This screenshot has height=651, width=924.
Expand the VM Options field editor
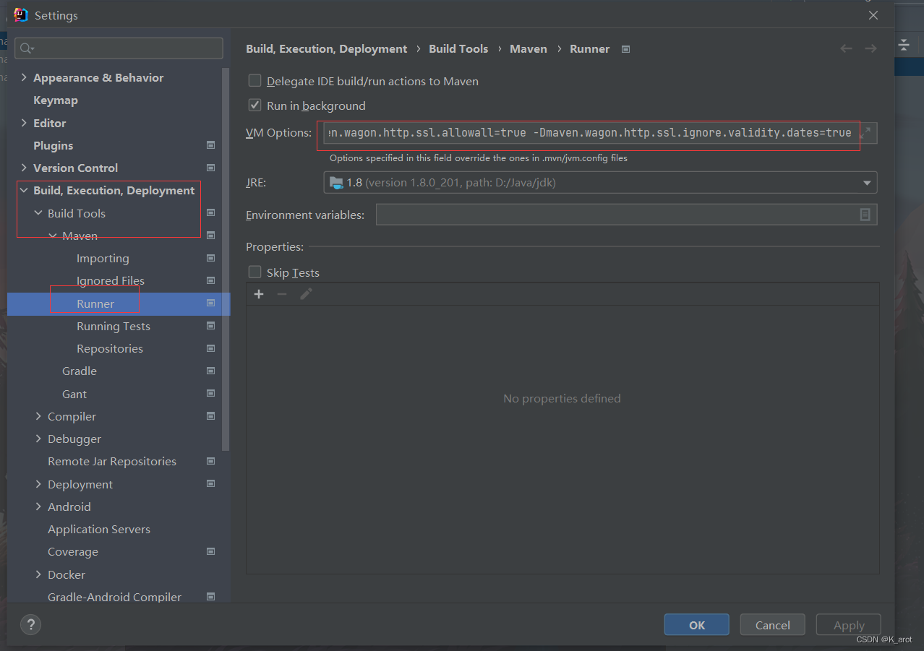865,133
